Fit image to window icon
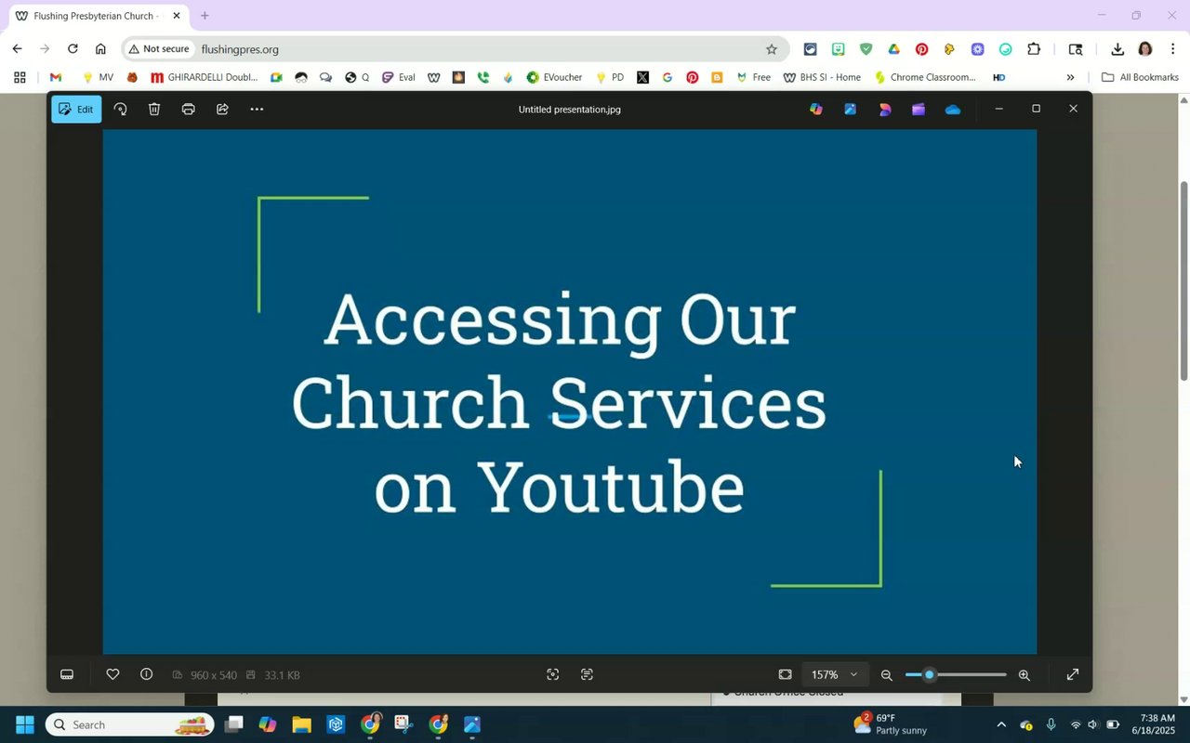Viewport: 1190px width, 743px height. point(785,674)
